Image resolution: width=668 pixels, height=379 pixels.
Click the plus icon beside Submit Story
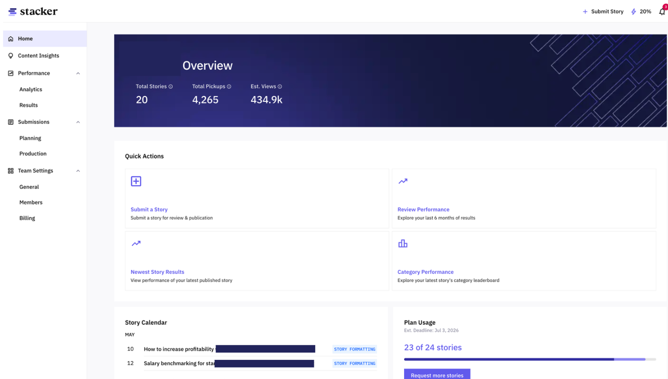[585, 12]
